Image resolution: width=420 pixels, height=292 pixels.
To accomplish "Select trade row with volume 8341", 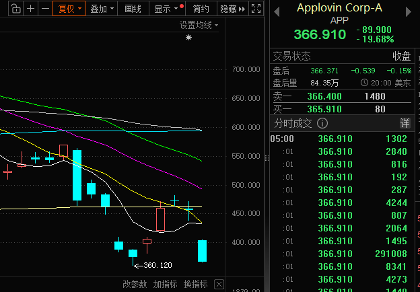I will click(342, 266).
